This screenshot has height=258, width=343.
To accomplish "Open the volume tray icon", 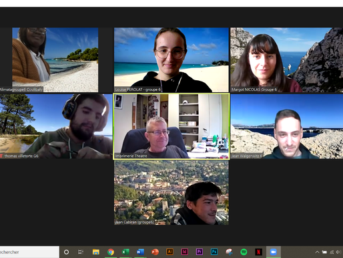I will coord(338,252).
